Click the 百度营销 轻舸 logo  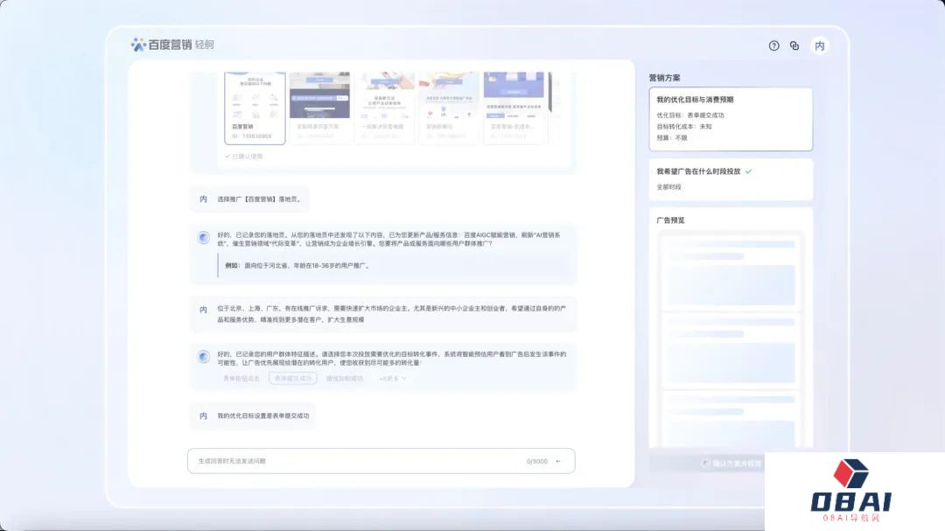point(172,45)
